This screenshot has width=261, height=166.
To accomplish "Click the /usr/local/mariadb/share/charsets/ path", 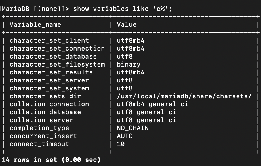I will (x=184, y=96).
